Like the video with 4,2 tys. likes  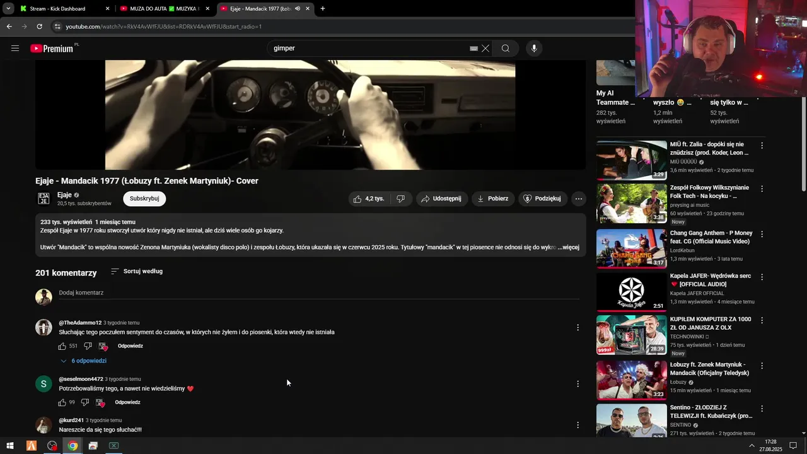pos(369,199)
